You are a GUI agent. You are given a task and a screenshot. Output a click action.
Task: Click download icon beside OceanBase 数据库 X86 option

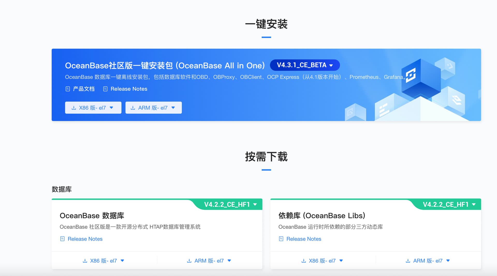pos(85,261)
